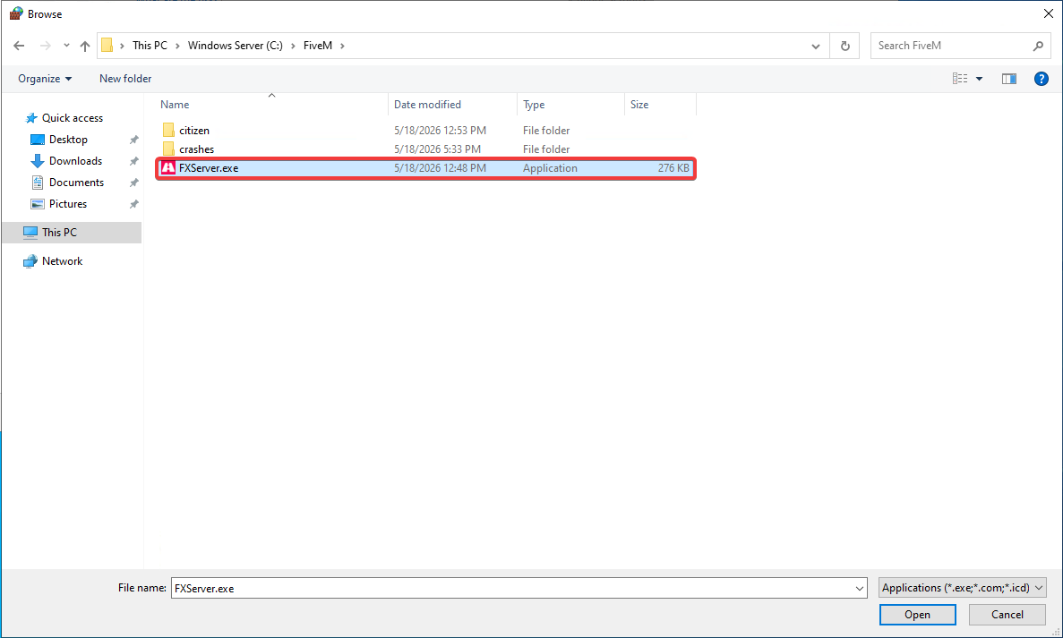1063x638 pixels.
Task: Click the Forward navigation arrow
Action: pyautogui.click(x=46, y=46)
